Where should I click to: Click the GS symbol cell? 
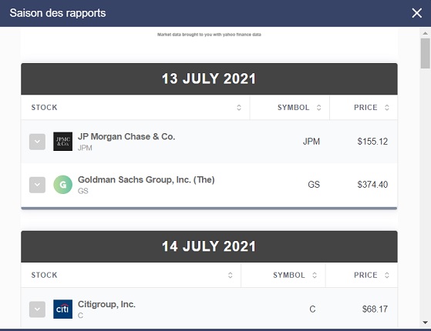pyautogui.click(x=314, y=185)
